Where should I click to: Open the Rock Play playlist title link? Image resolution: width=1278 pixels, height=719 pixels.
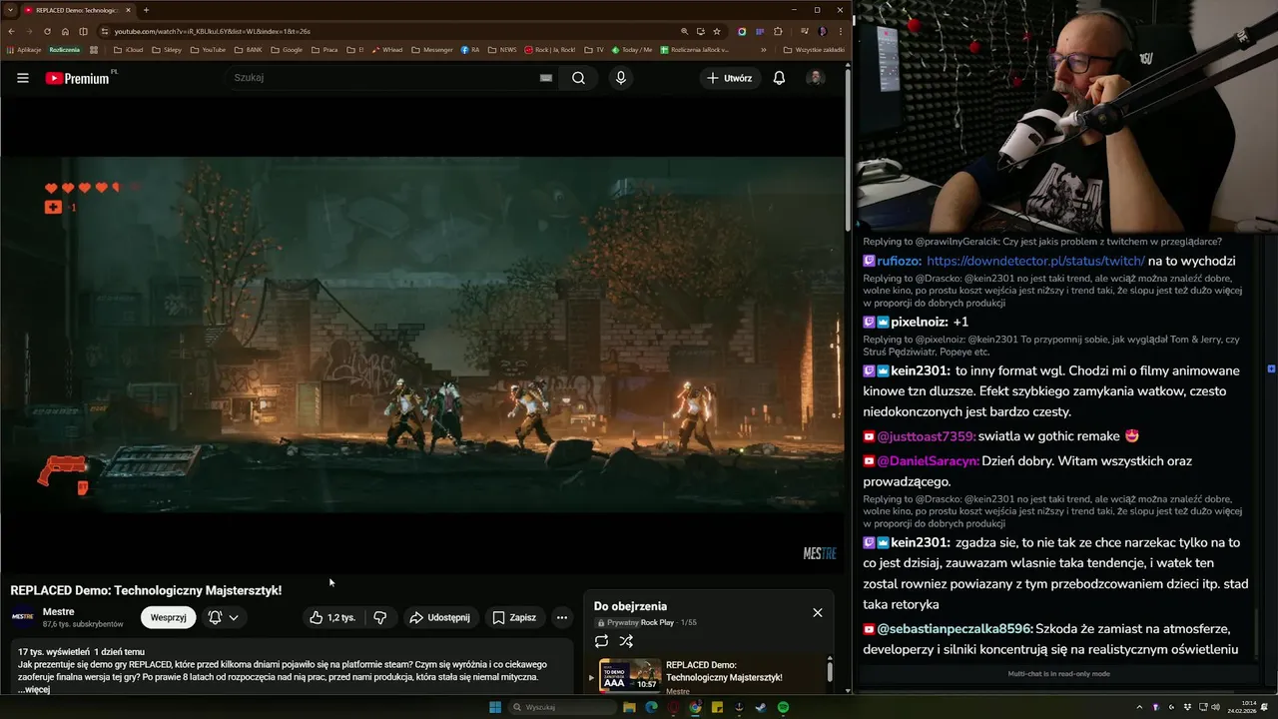(x=657, y=623)
